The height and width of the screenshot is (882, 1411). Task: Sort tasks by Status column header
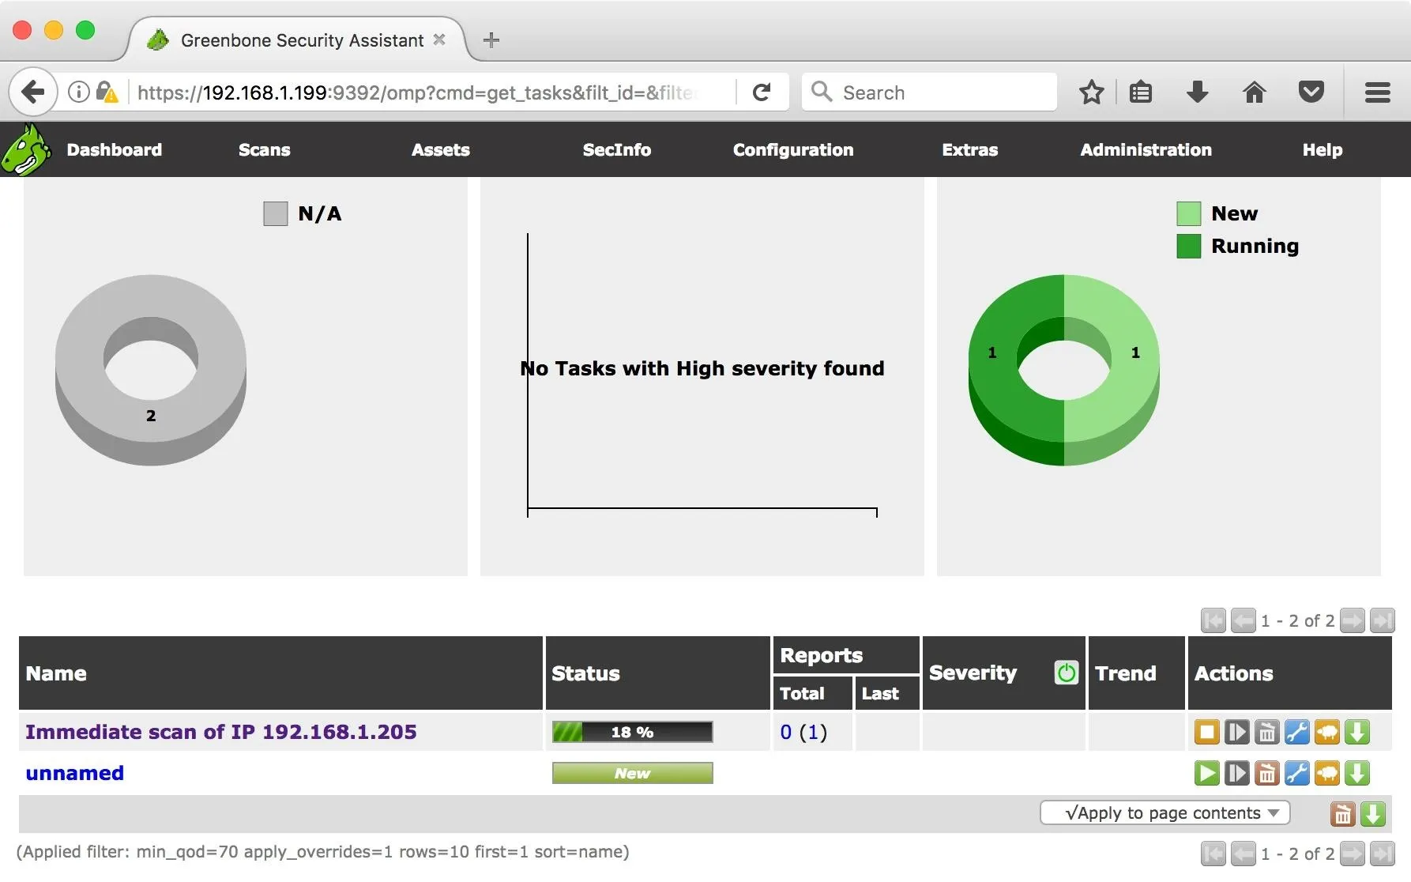[585, 673]
